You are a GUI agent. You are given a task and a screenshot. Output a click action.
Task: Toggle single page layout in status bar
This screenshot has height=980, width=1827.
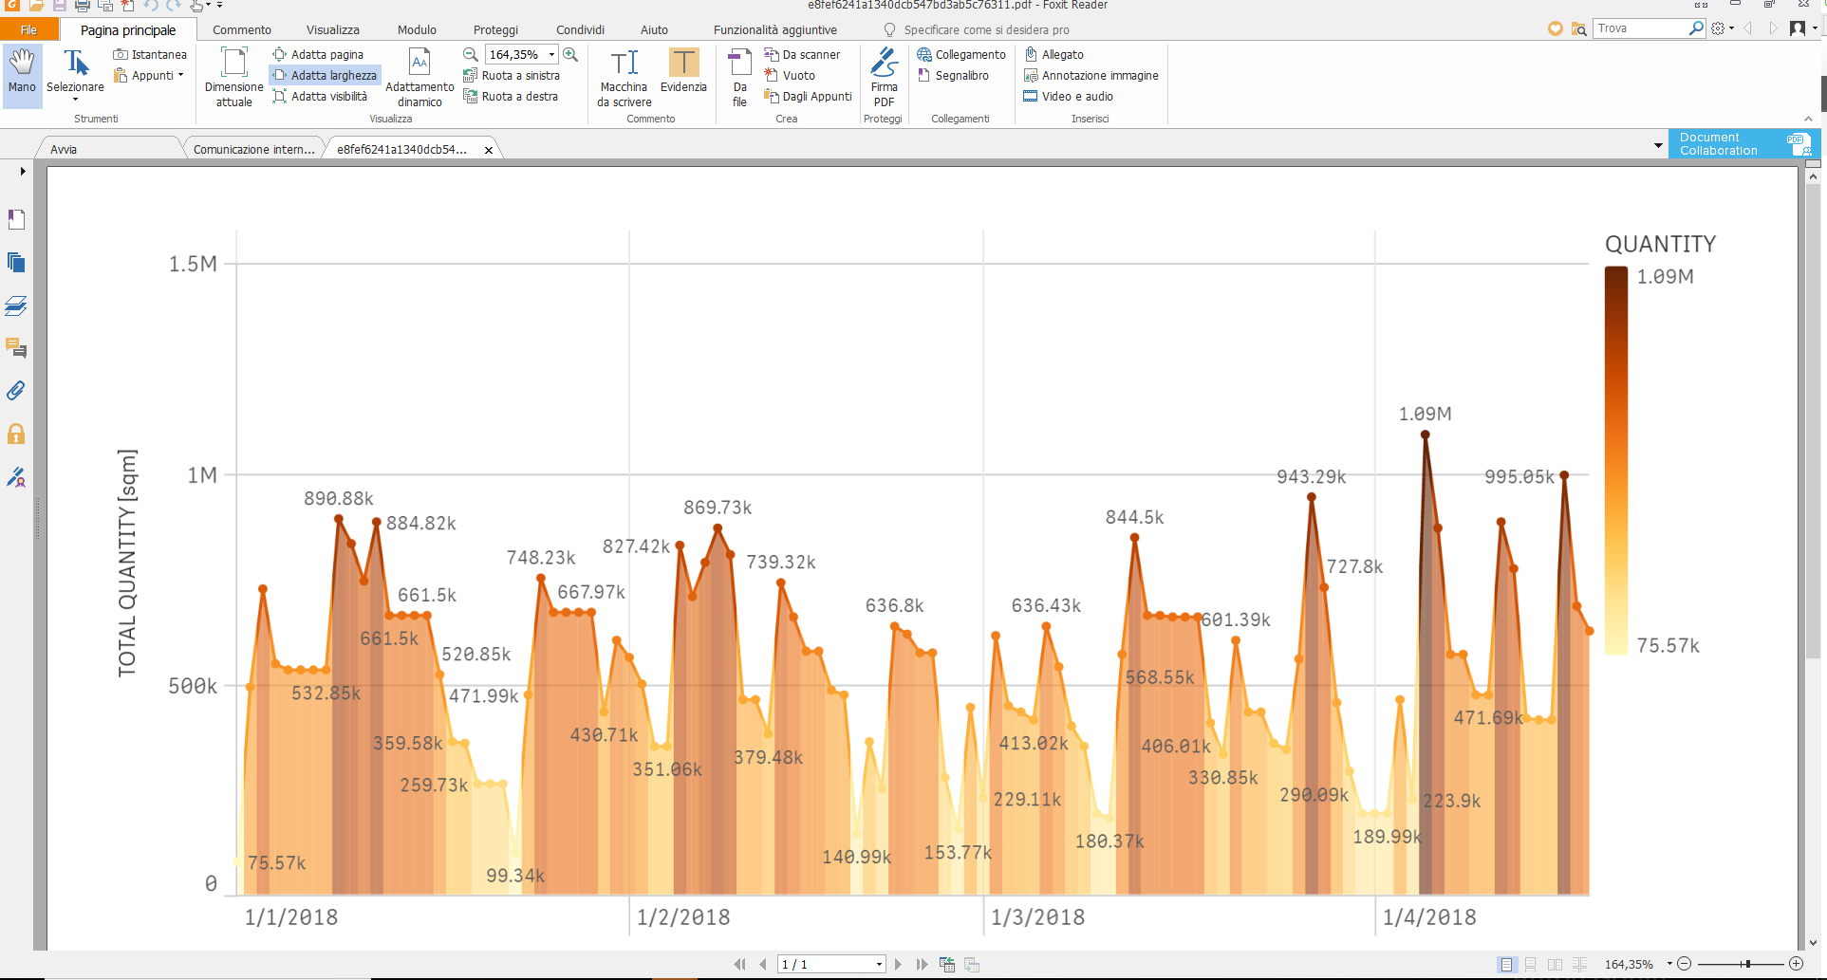1505,965
